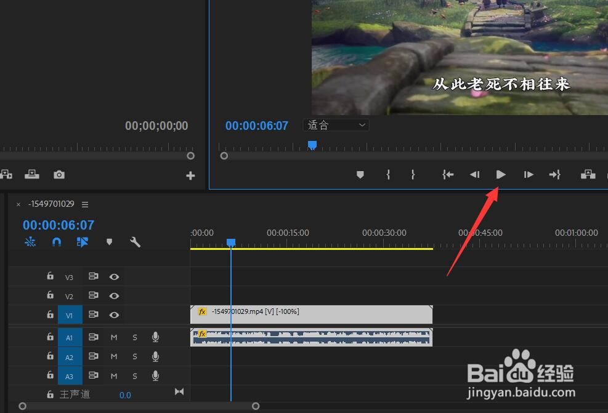Toggle A1 track target
Screen dimensions: 608x413
point(70,337)
